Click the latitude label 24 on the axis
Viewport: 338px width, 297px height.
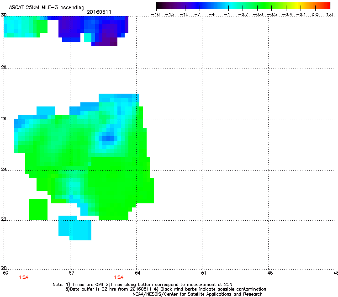point(4,170)
